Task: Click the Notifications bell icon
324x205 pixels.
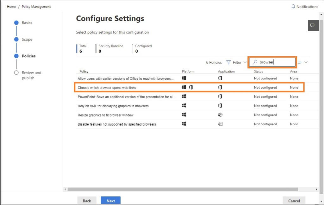Action: [x=293, y=6]
